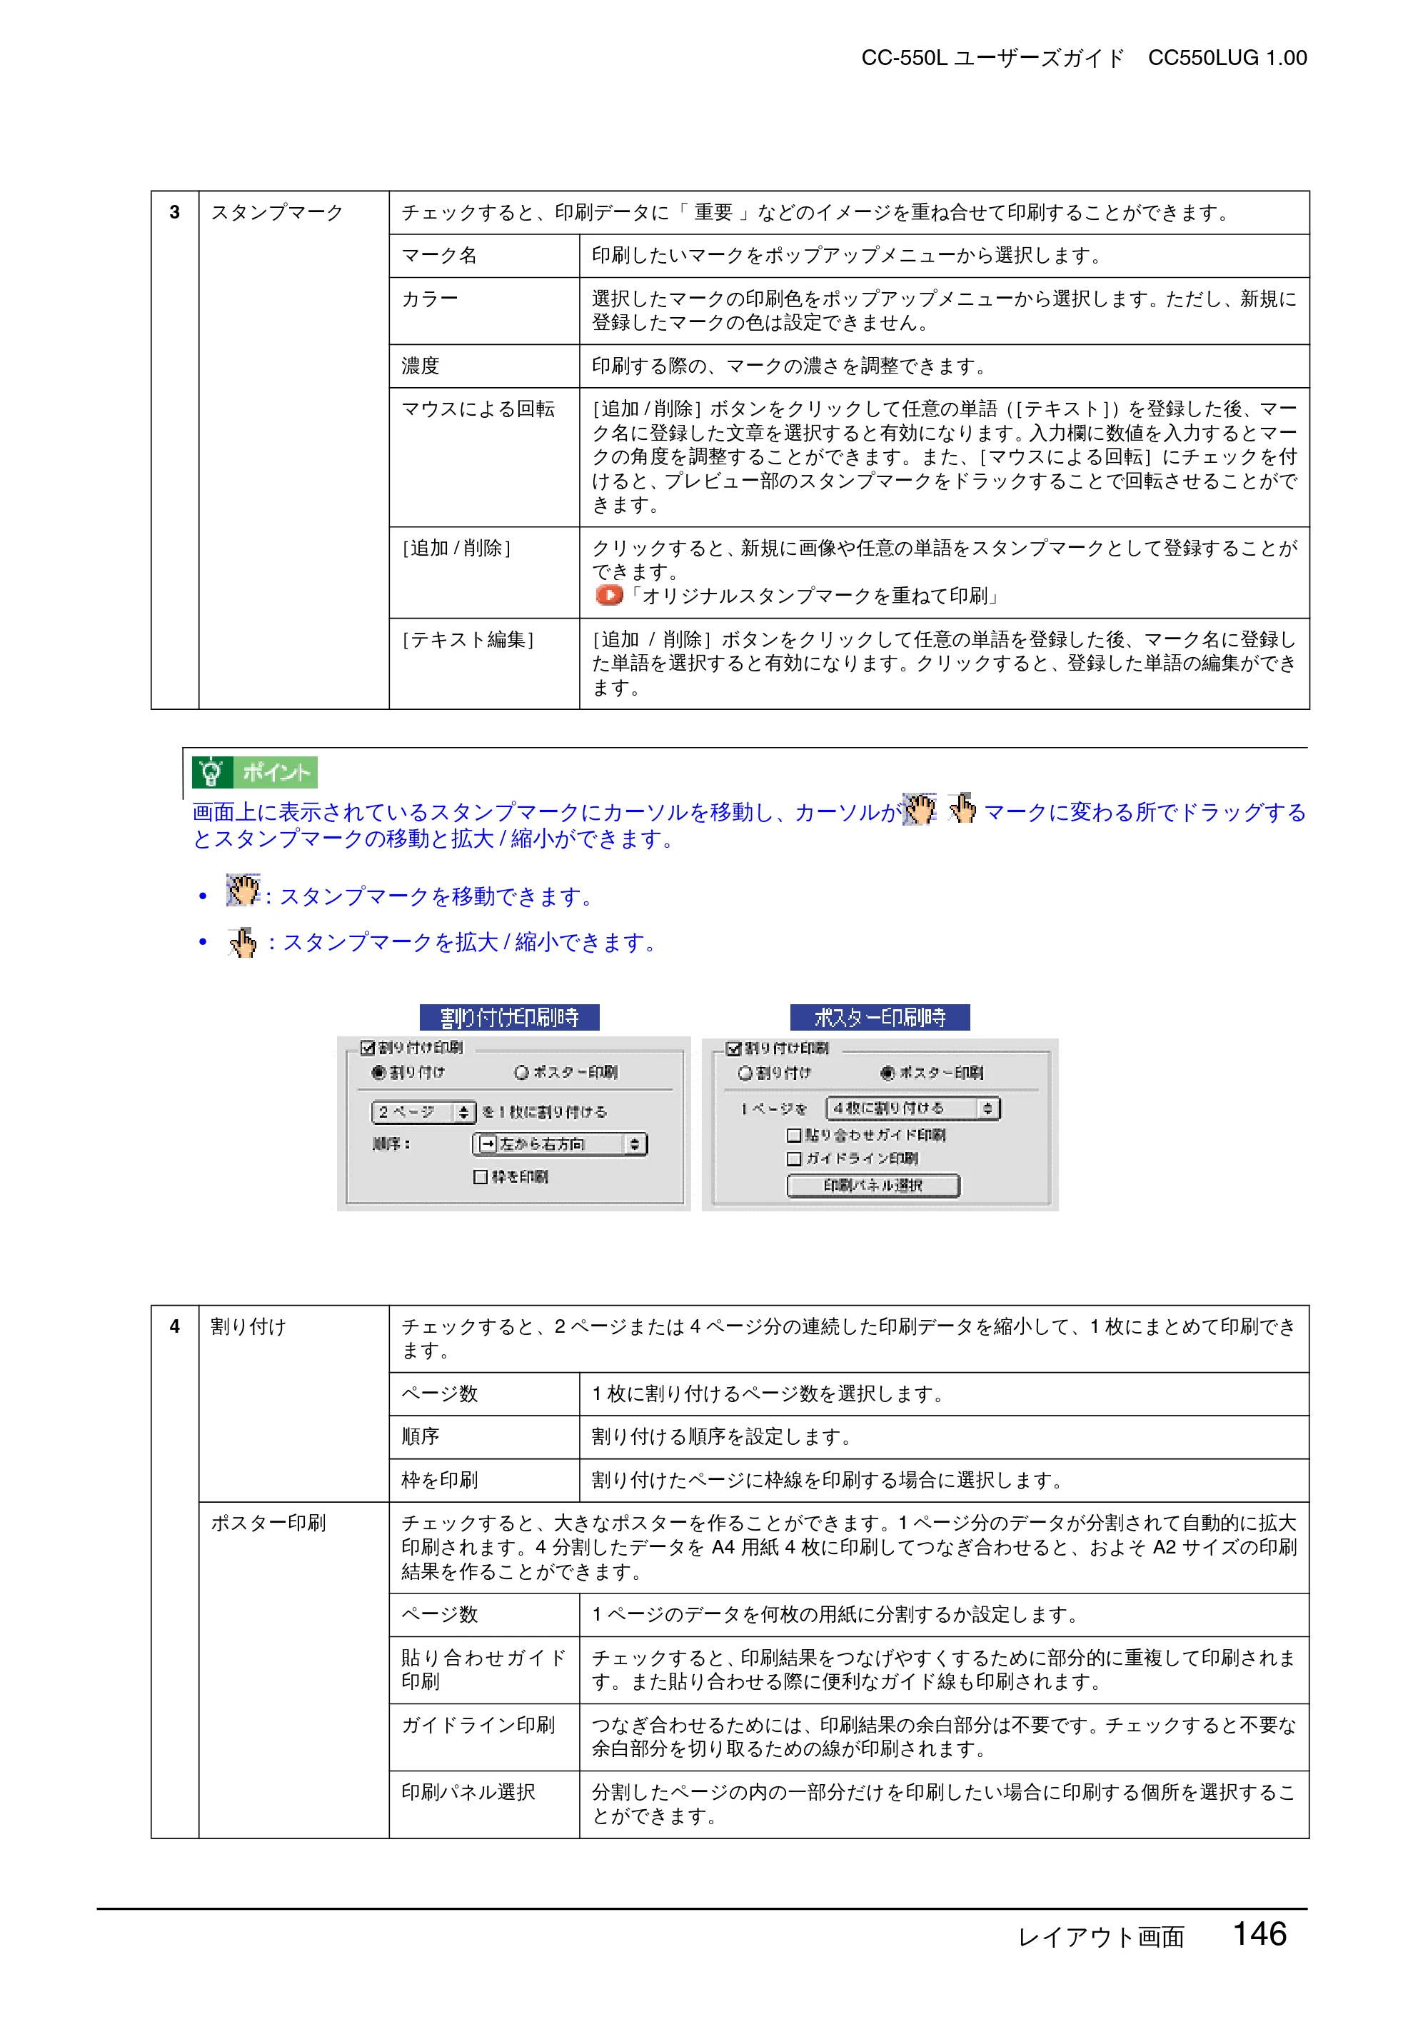Click the カラー table cell
The height and width of the screenshot is (2022, 1428).
[x=484, y=311]
